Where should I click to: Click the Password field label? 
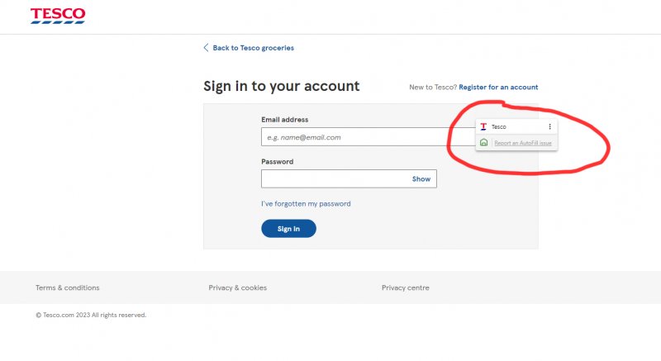coord(278,162)
